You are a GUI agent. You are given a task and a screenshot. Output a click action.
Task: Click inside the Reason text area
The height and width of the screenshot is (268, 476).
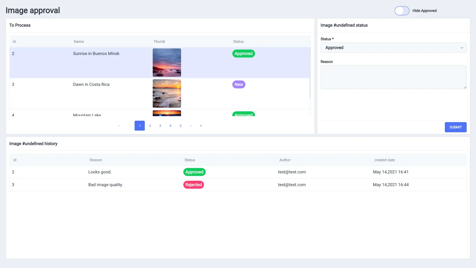tap(393, 77)
